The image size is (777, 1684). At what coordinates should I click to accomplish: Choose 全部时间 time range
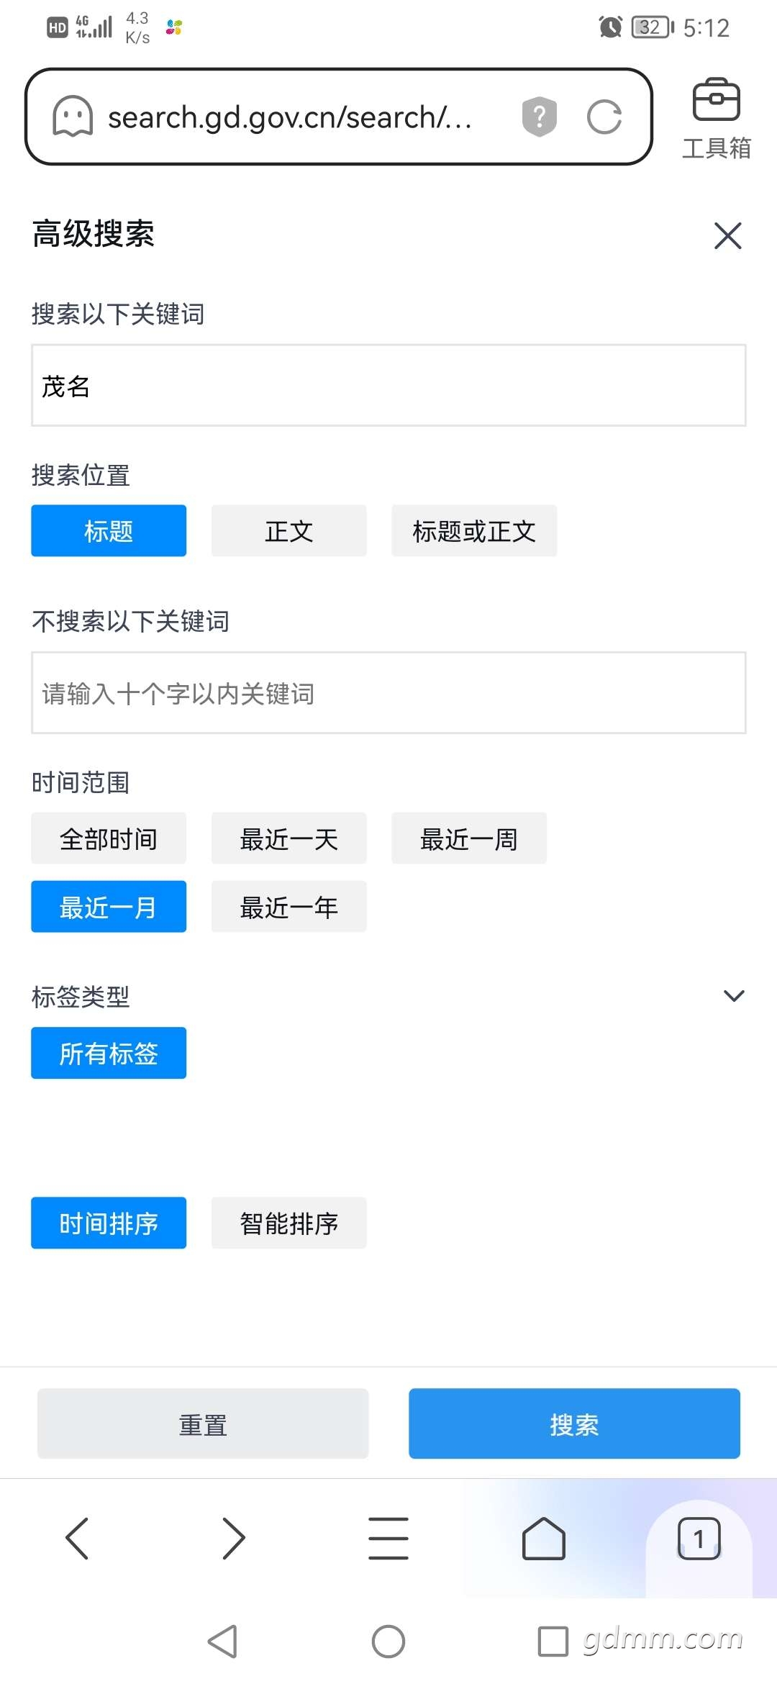109,838
